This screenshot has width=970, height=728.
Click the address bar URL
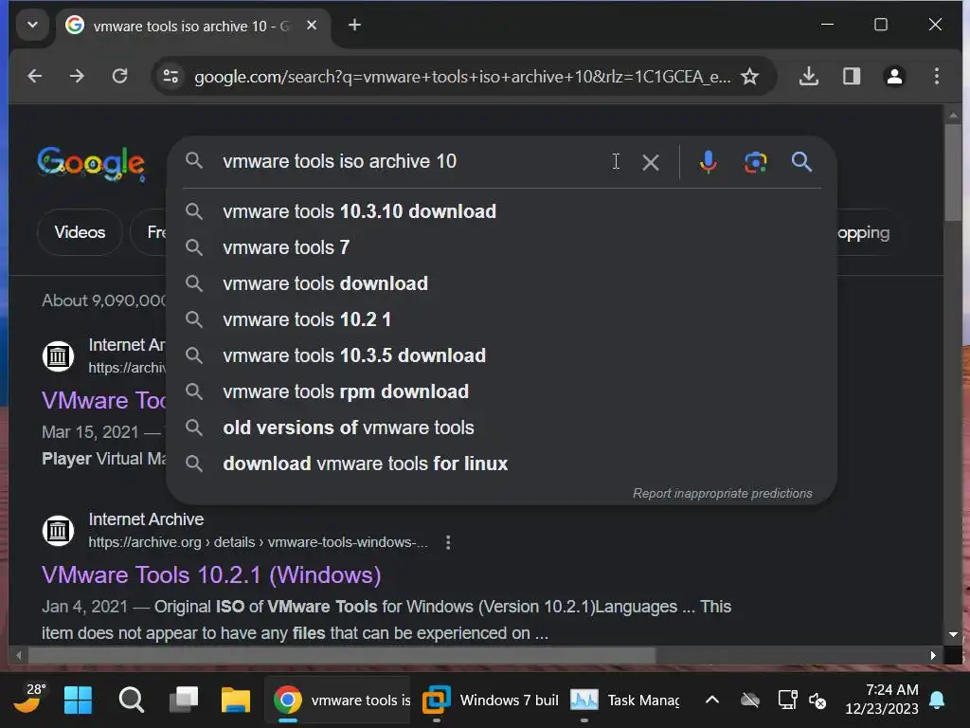(x=462, y=77)
